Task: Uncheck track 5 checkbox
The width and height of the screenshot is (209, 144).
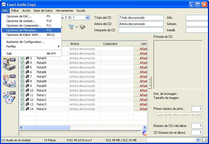Action: pyautogui.click(x=22, y=67)
